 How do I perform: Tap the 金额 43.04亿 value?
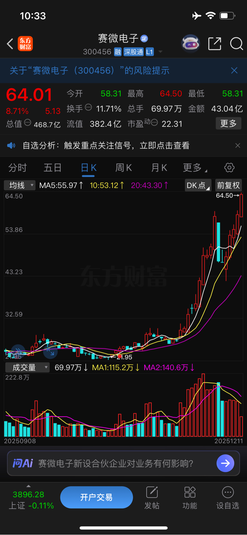227,109
